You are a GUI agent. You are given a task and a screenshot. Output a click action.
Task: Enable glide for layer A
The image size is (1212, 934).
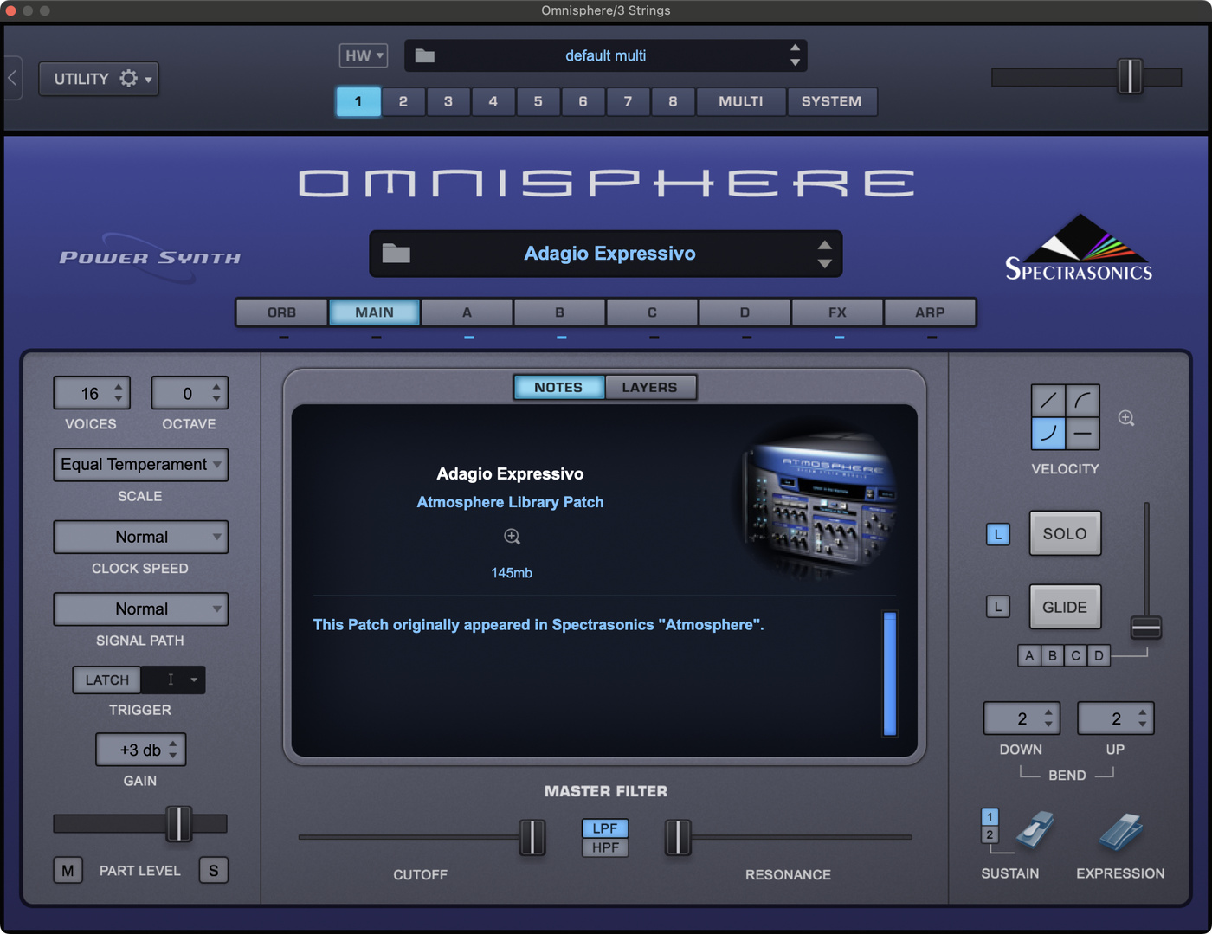click(x=1029, y=655)
